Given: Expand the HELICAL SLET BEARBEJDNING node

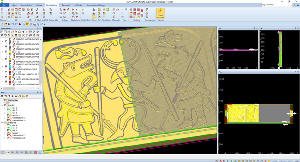Looking at the screenshot, I should tap(7, 84).
